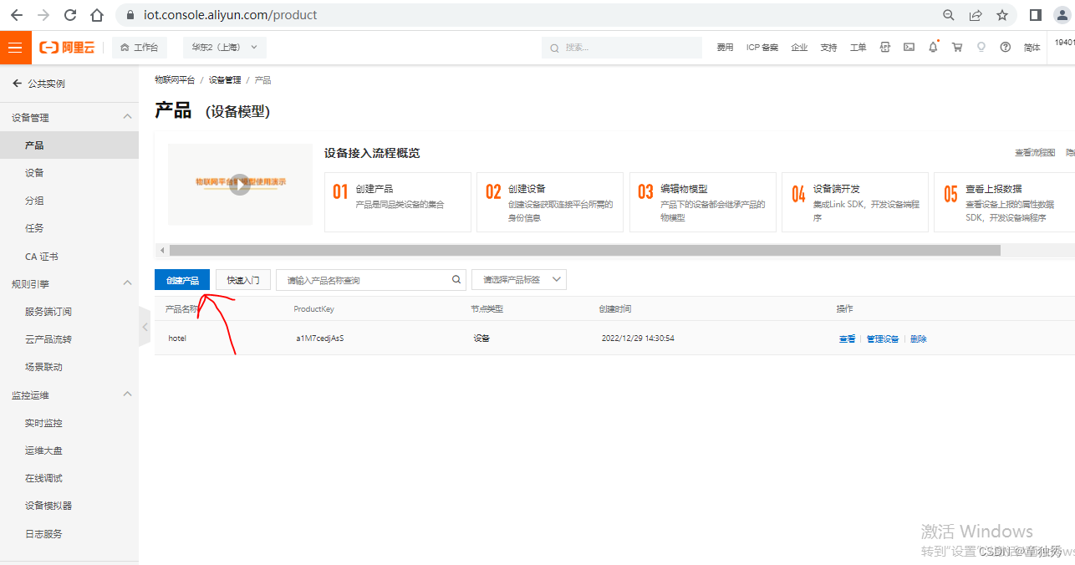Collapse the sidebar using the edge chevron
This screenshot has width=1075, height=565.
pyautogui.click(x=144, y=326)
